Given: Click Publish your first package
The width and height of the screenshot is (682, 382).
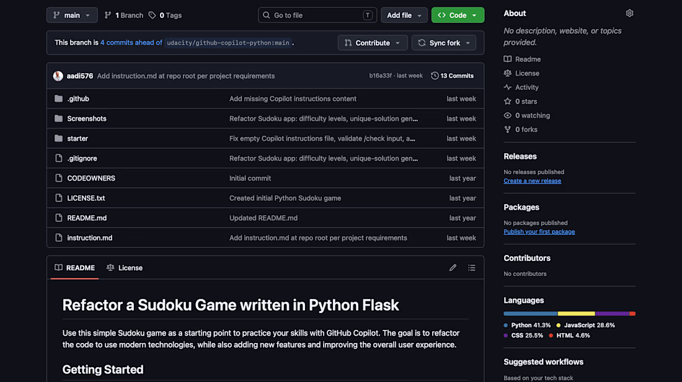Looking at the screenshot, I should pos(539,231).
